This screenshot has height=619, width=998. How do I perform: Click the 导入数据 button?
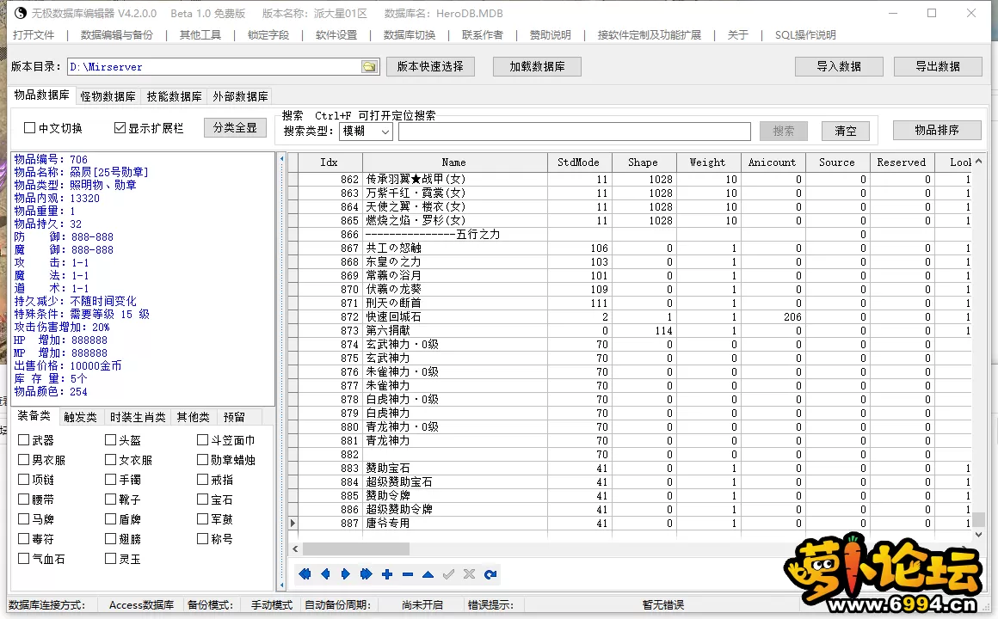pyautogui.click(x=839, y=67)
